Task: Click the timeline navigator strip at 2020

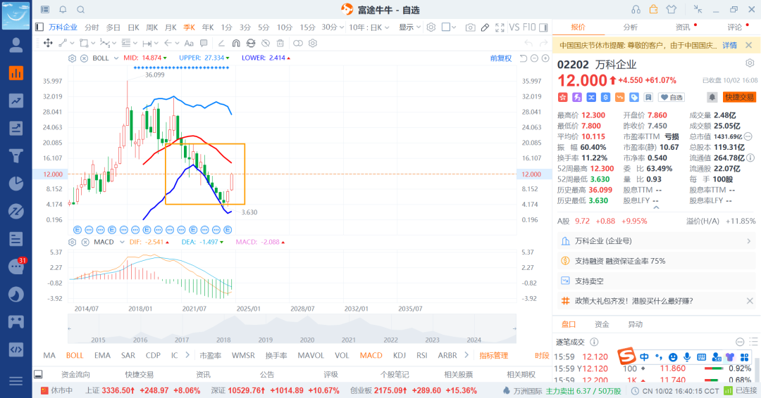Action: coord(307,329)
